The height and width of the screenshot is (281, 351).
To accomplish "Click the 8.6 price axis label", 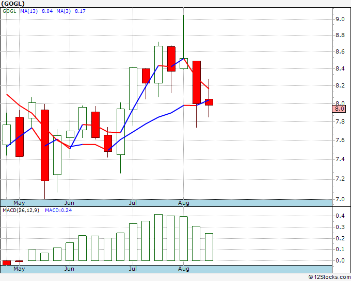I will pos(340,52).
